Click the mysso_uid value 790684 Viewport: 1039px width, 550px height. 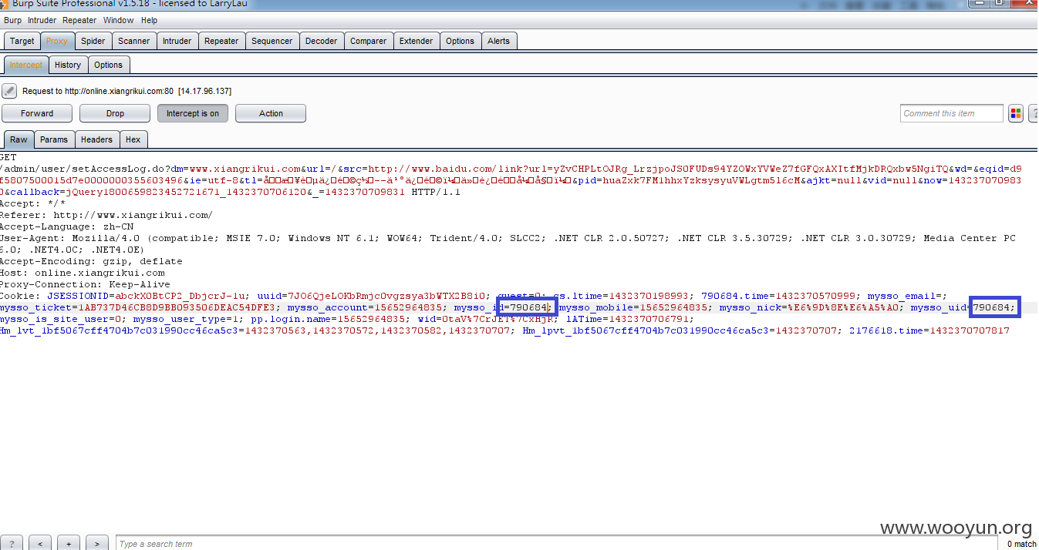(x=993, y=307)
